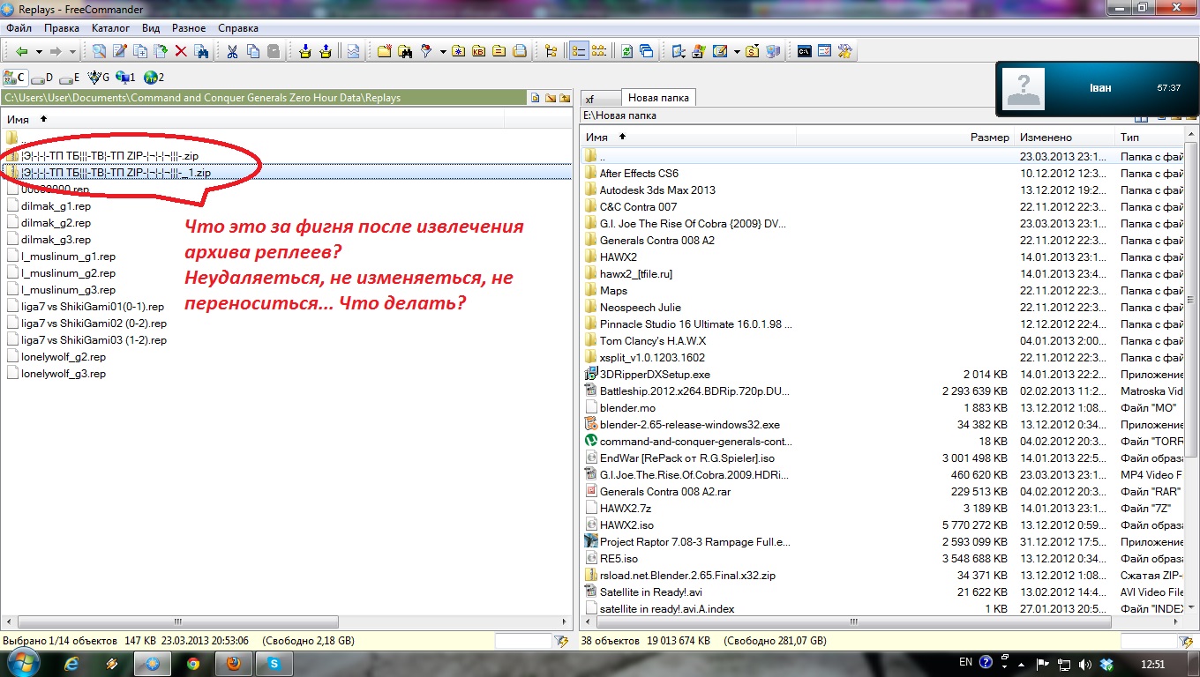Open the Файл menu

point(19,28)
